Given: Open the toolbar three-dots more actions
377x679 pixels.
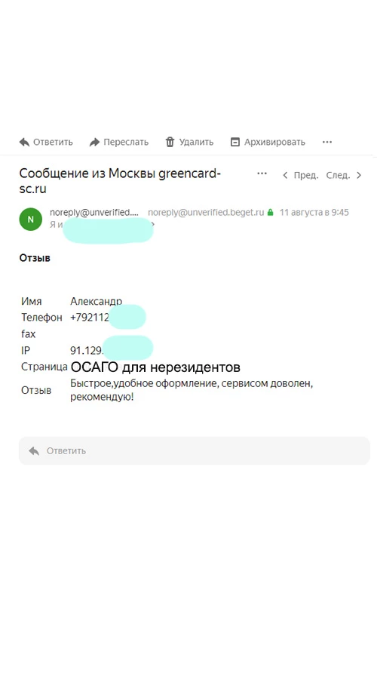Looking at the screenshot, I should [327, 142].
